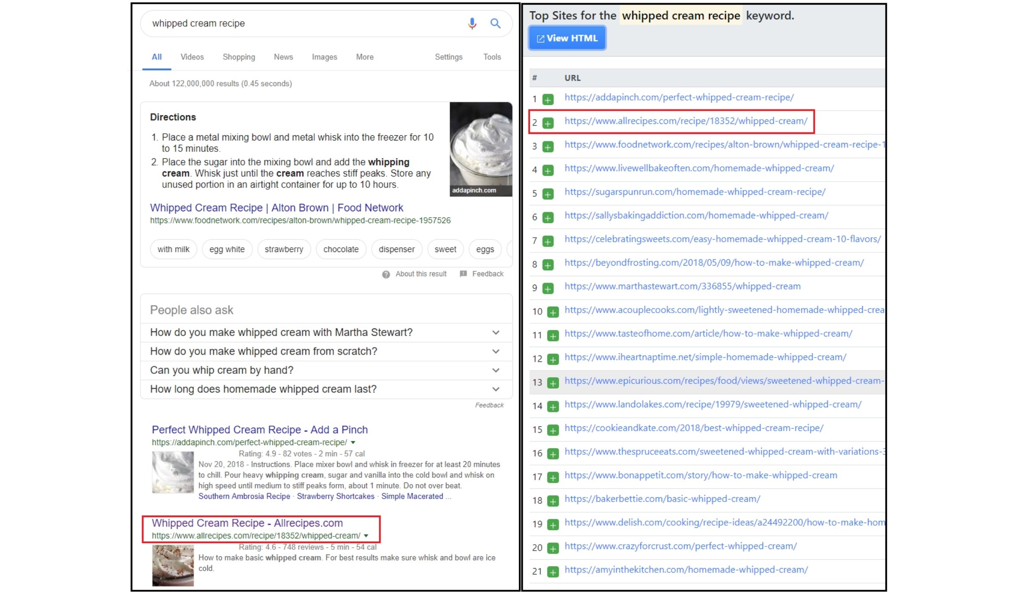1018x594 pixels.
Task: Click the plus icon for celebratingsweets row
Action: [x=548, y=241]
